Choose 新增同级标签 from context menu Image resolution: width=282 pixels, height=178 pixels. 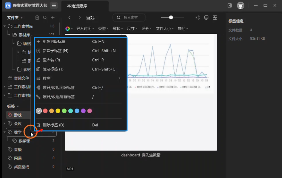(78, 41)
